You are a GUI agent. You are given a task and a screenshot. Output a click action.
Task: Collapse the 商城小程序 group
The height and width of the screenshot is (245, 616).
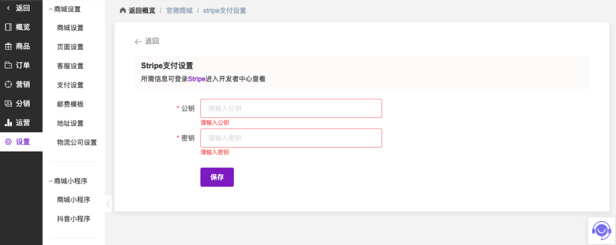coord(51,181)
